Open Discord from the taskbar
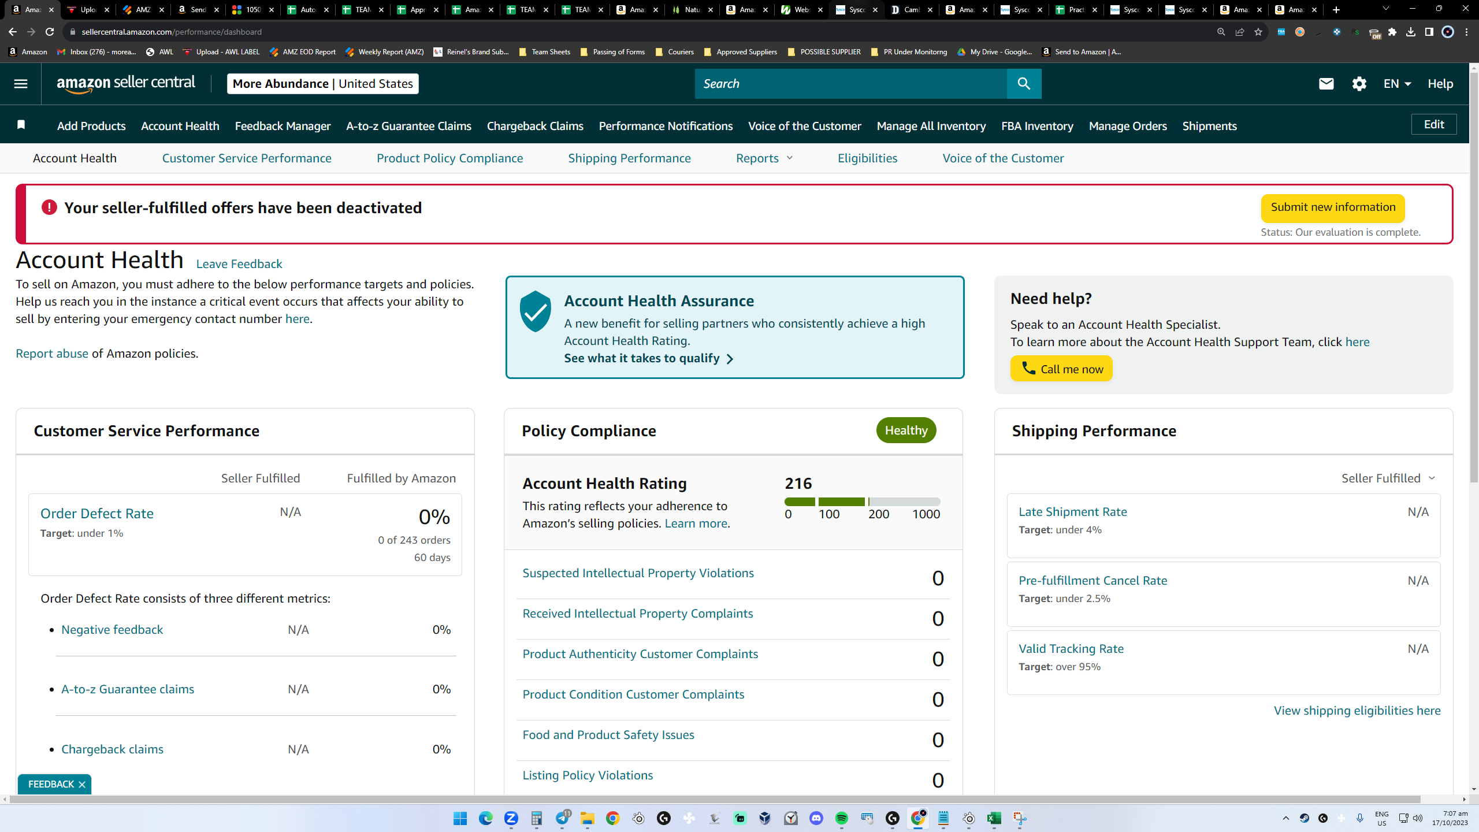The image size is (1479, 832). tap(816, 818)
